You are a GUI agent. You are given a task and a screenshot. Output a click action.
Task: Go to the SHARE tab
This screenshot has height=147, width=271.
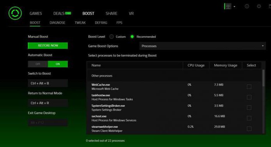111,14
